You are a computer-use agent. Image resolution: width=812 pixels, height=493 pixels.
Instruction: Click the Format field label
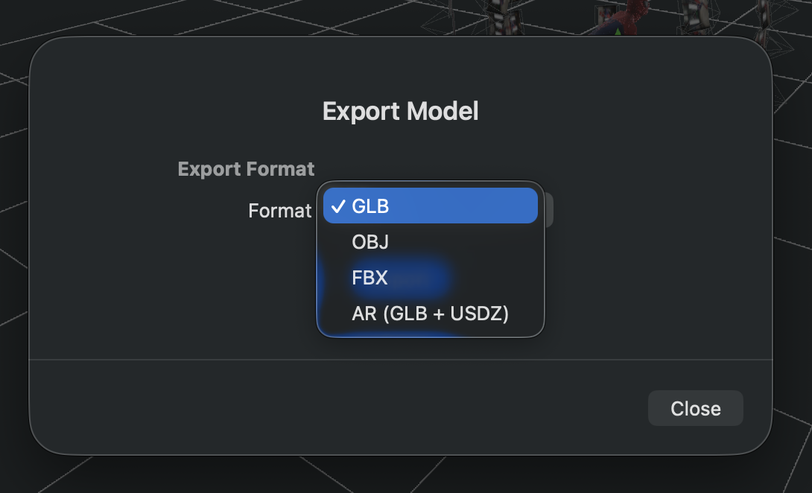pos(279,211)
